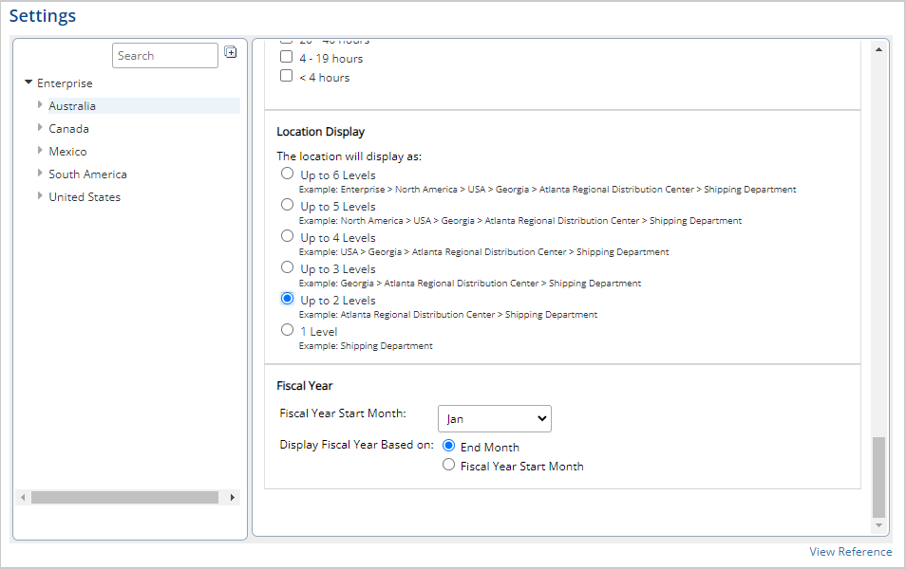906x569 pixels.
Task: Check the 4 - 19 hours checkbox
Action: (287, 58)
